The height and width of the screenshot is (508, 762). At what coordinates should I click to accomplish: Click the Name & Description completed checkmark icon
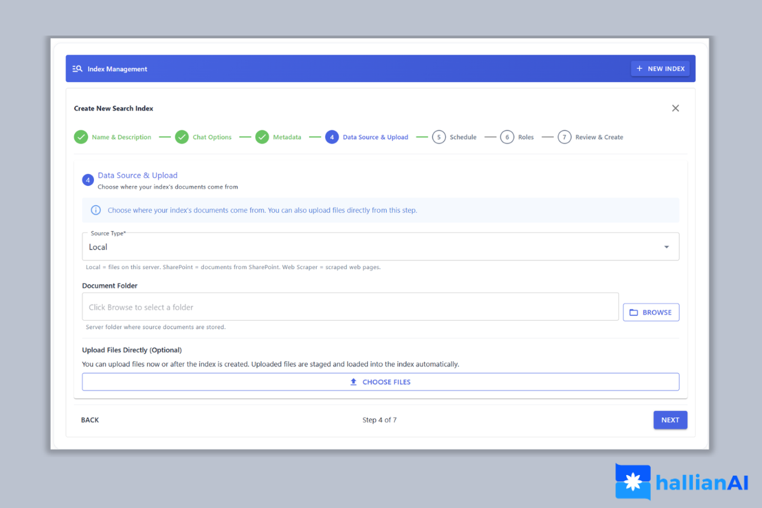click(81, 137)
